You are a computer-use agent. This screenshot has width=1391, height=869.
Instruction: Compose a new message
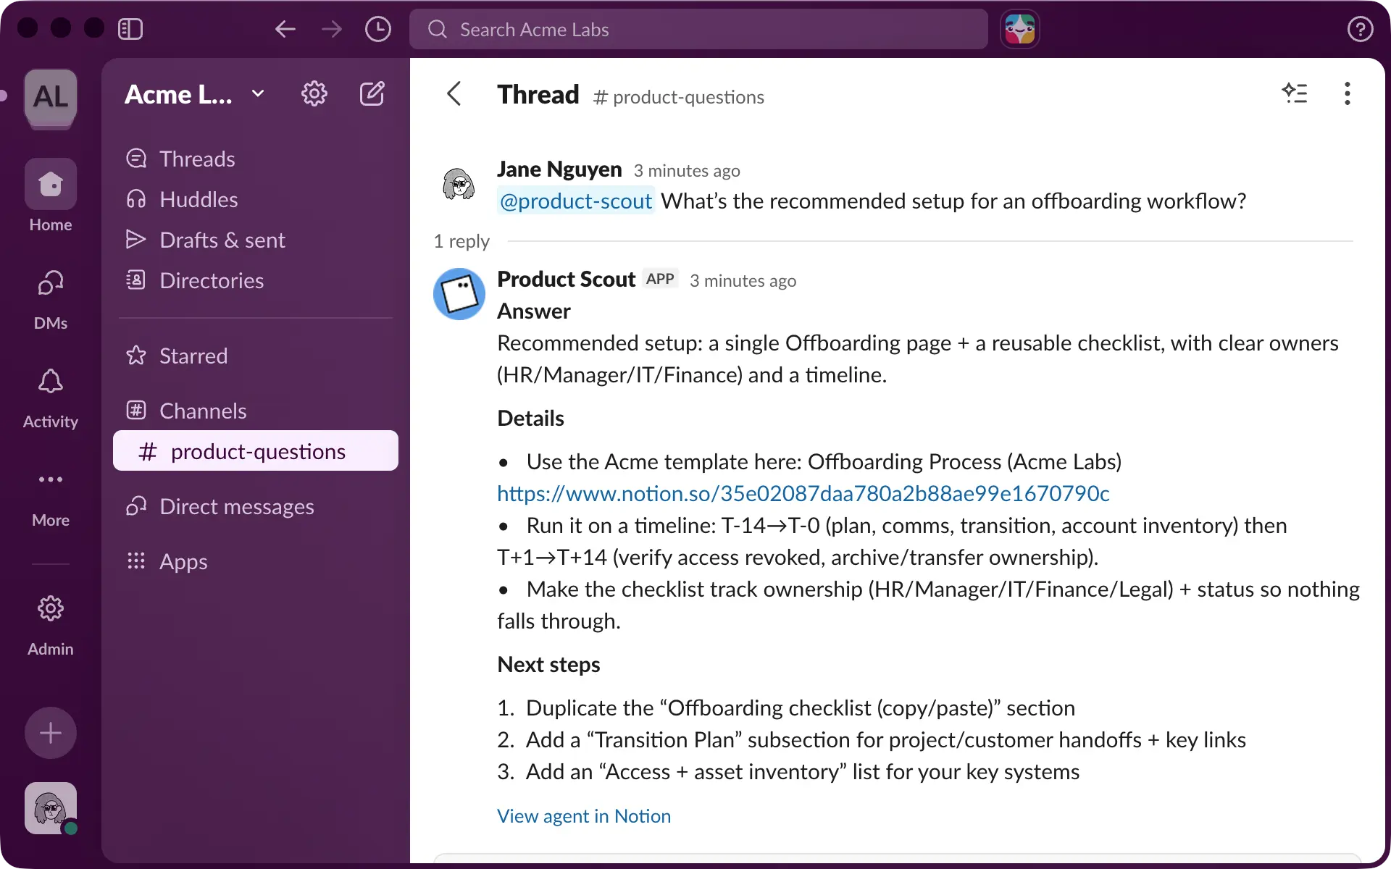372,93
